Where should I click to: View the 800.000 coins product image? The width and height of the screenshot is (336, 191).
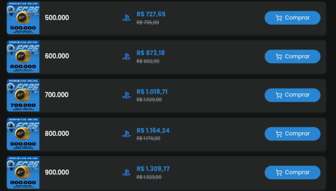pyautogui.click(x=23, y=134)
